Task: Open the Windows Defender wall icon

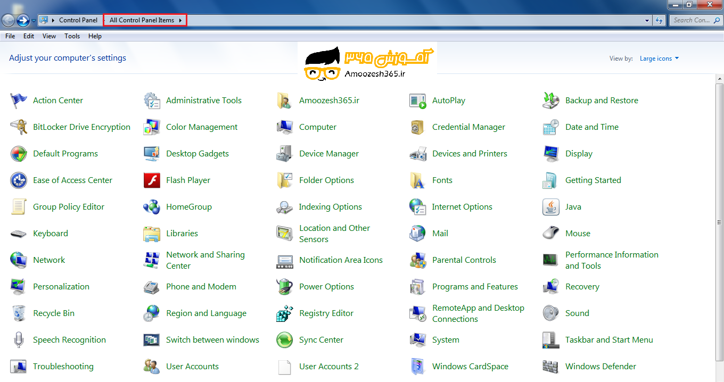Action: (551, 367)
